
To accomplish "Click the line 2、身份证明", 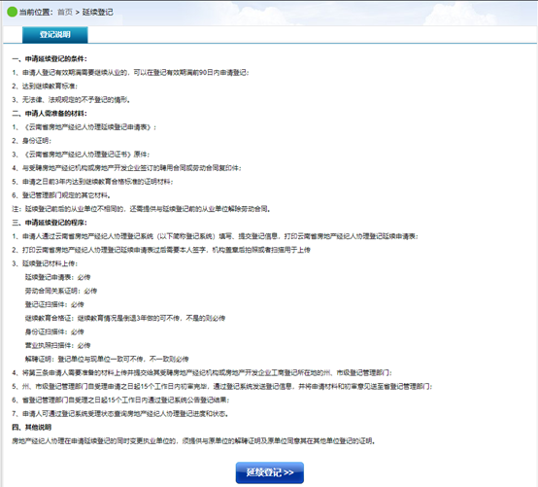I will tap(32, 141).
